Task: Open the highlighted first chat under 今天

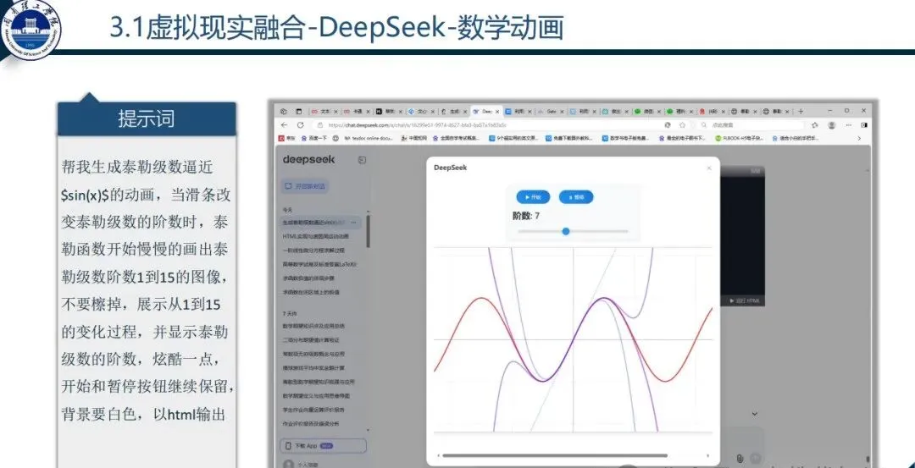Action: pyautogui.click(x=321, y=222)
